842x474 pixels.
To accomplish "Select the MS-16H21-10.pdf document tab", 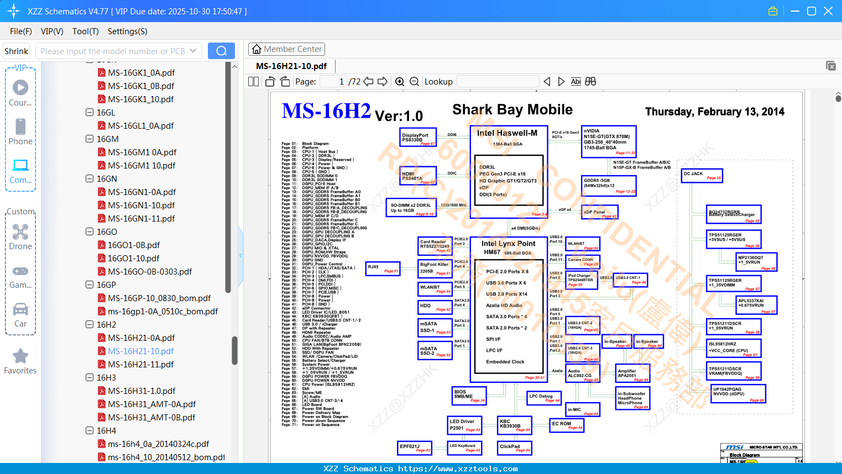I will coord(291,66).
